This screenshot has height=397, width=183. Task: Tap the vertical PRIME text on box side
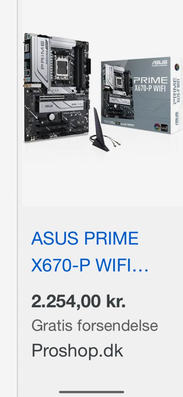coord(177,91)
